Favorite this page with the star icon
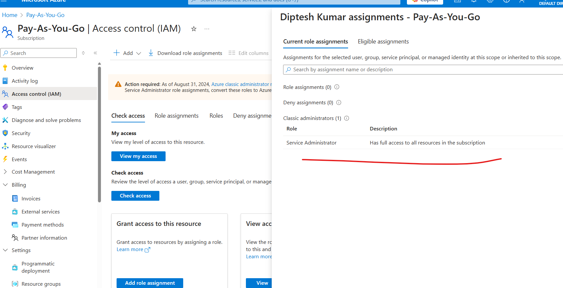The height and width of the screenshot is (288, 563). [194, 29]
